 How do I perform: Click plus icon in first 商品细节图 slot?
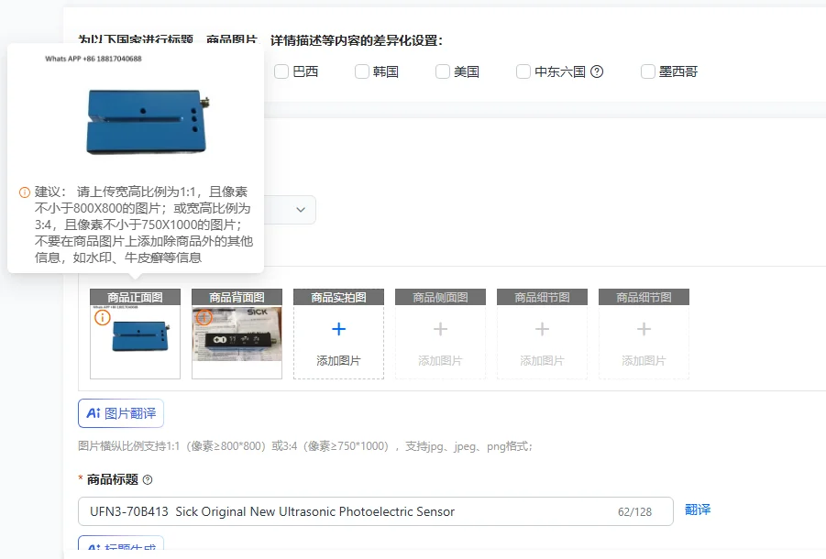[542, 329]
